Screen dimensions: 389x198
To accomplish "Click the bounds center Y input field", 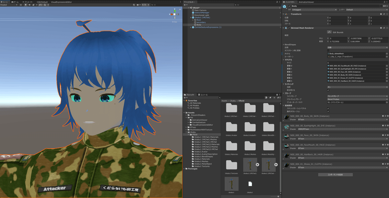I will pos(359,38).
